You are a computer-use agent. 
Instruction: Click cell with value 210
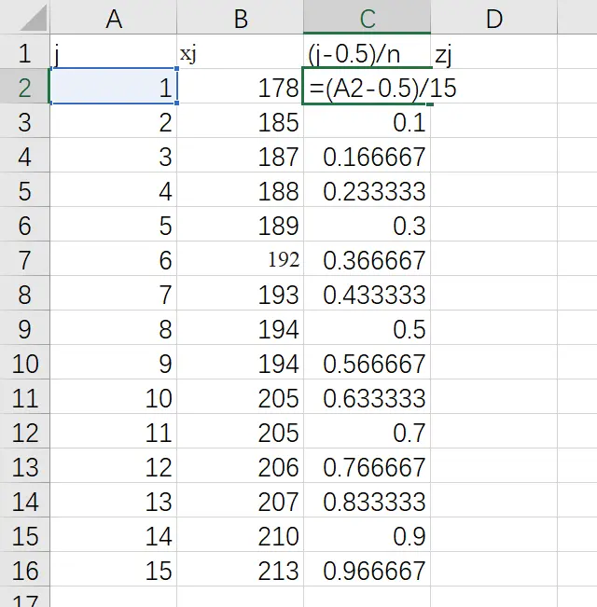[x=240, y=534]
